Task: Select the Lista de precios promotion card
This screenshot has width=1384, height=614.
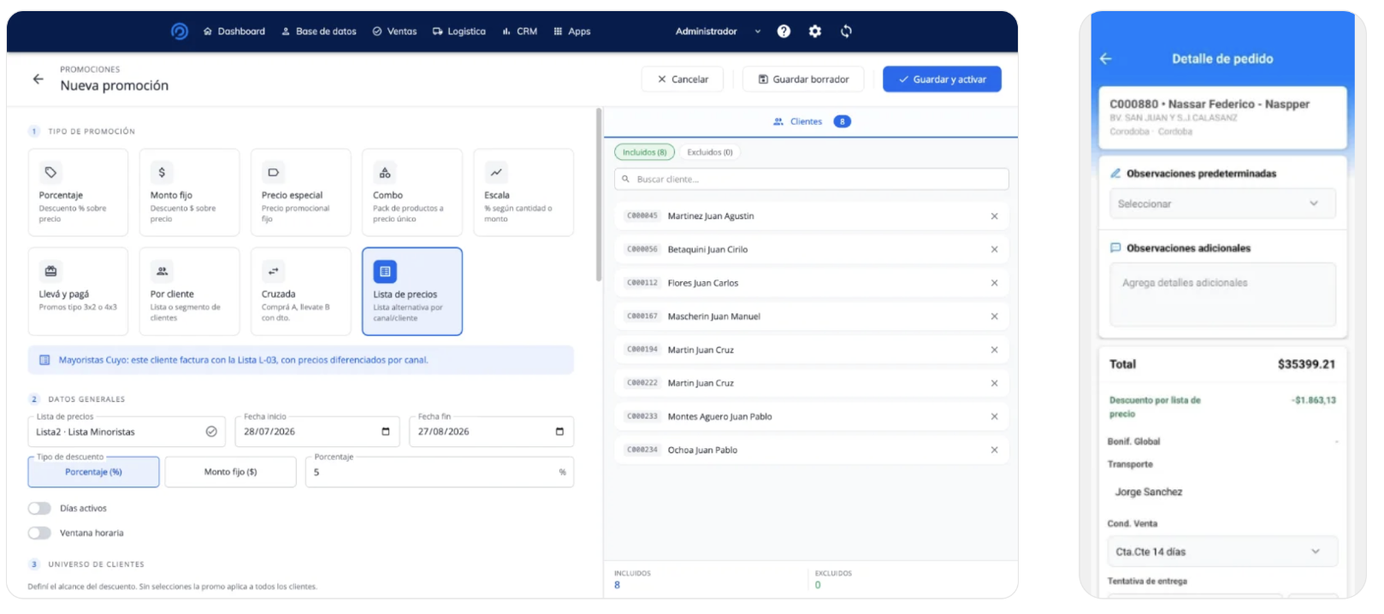Action: (x=411, y=292)
